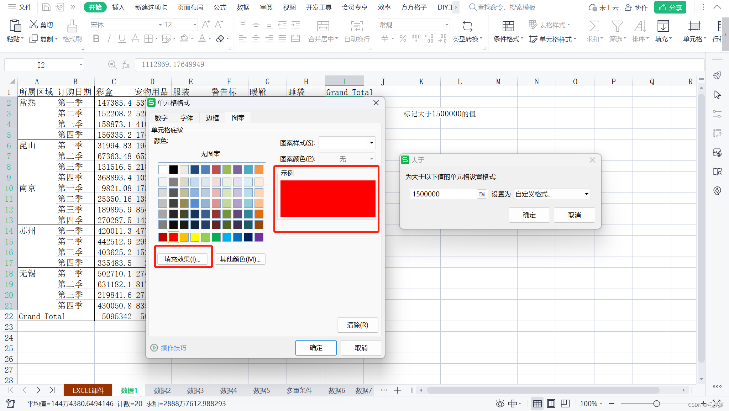Click the Italic formatting icon
Screen dimensions: 729x411
click(x=109, y=39)
